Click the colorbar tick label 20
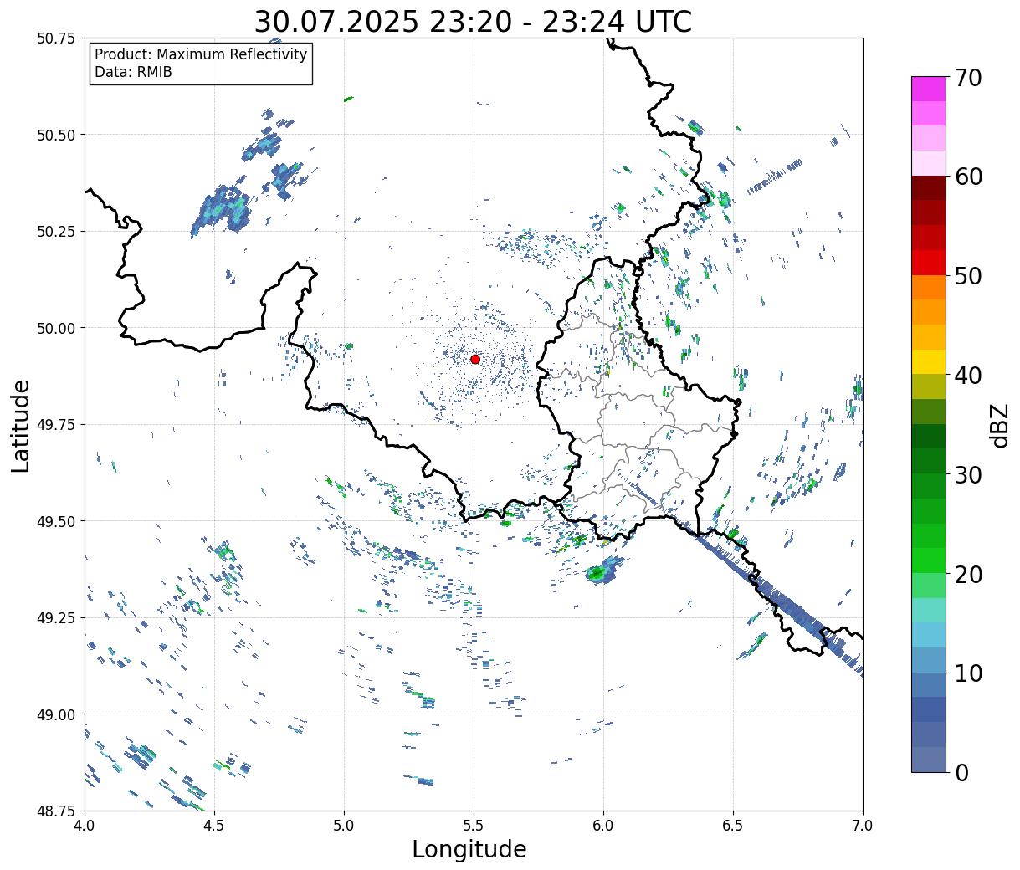 (967, 574)
